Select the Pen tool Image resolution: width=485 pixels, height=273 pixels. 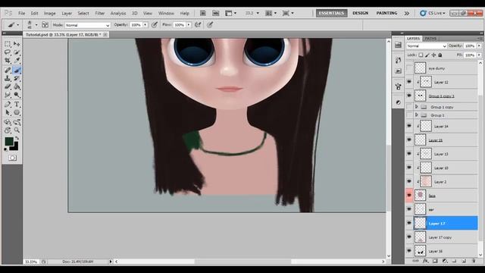[x=8, y=105]
